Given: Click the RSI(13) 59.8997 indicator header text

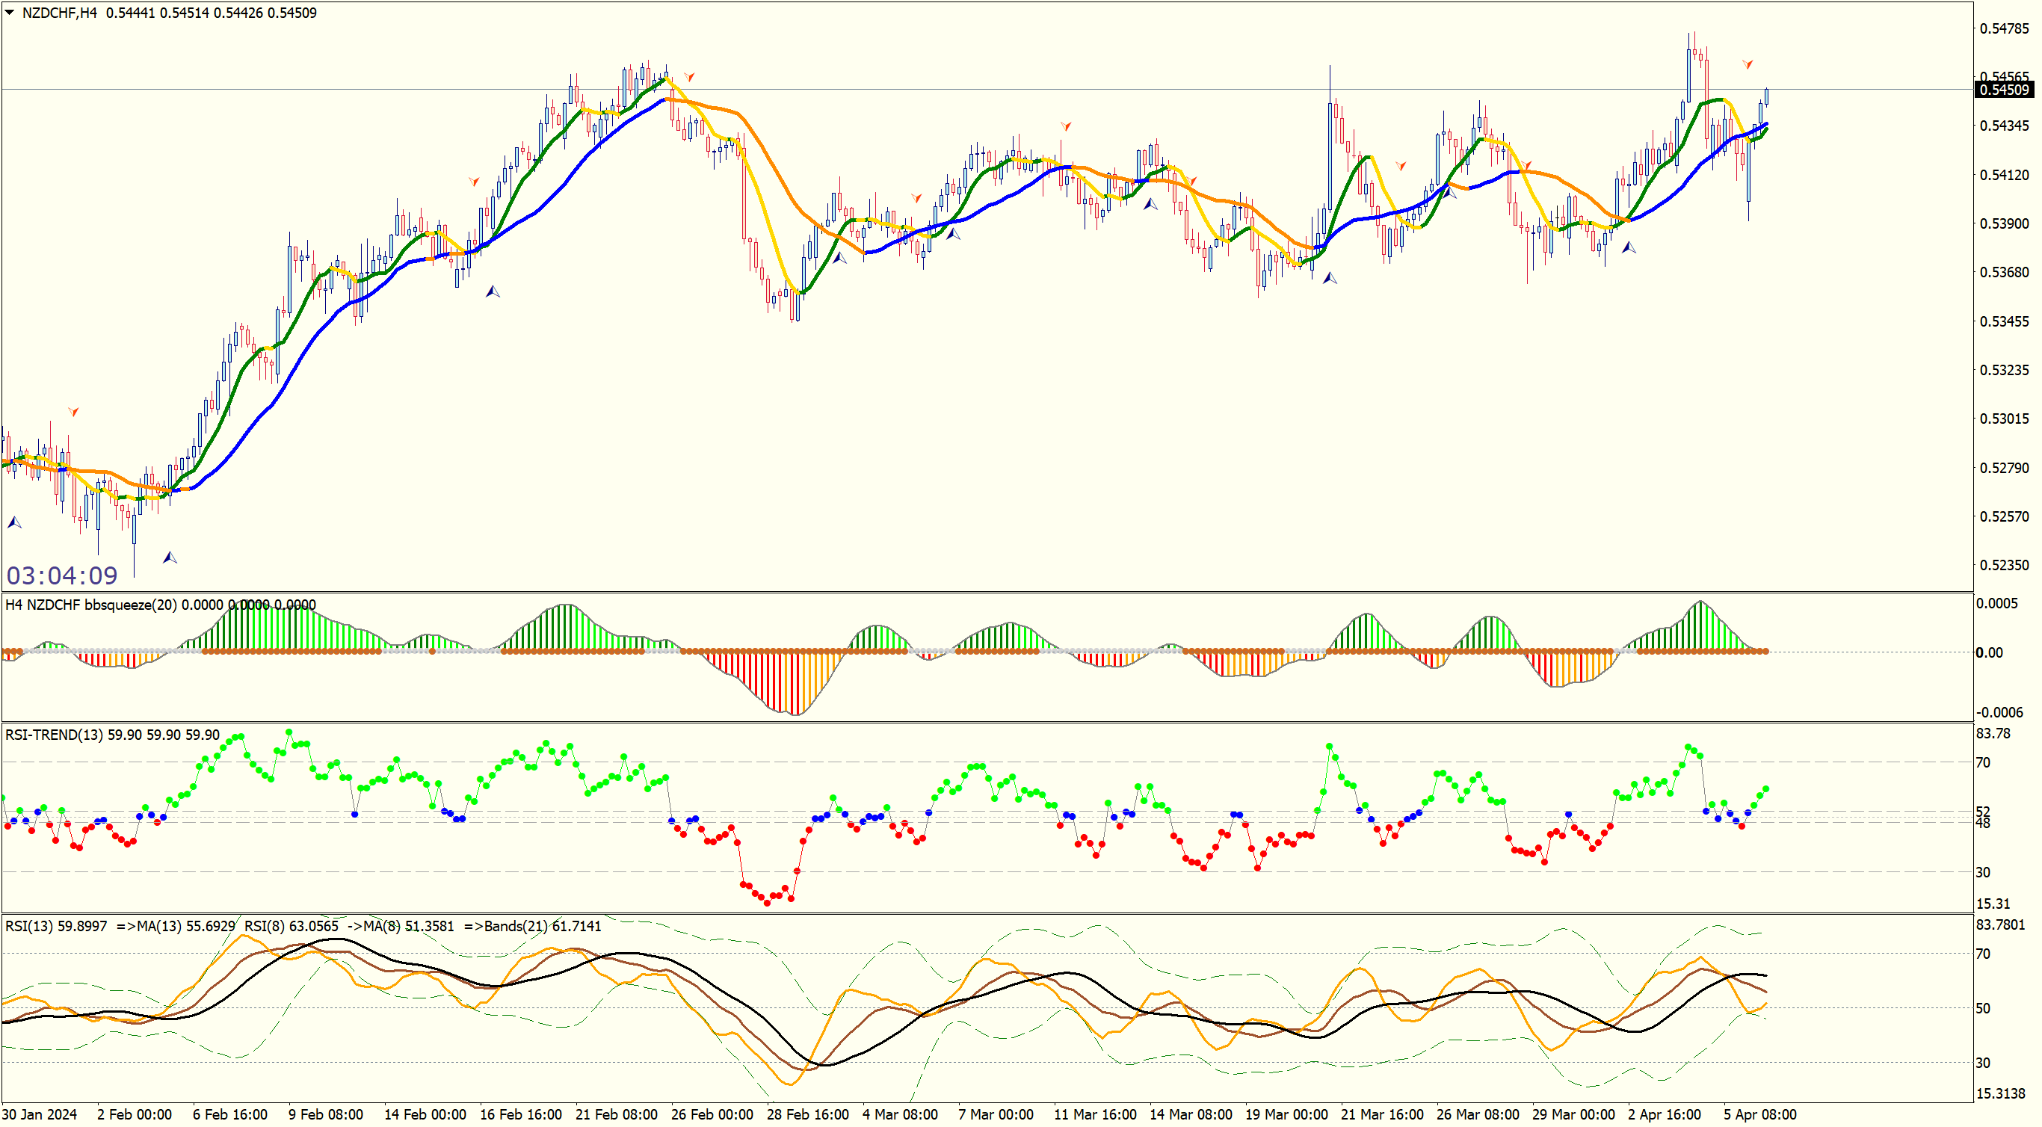Looking at the screenshot, I should pos(55,926).
